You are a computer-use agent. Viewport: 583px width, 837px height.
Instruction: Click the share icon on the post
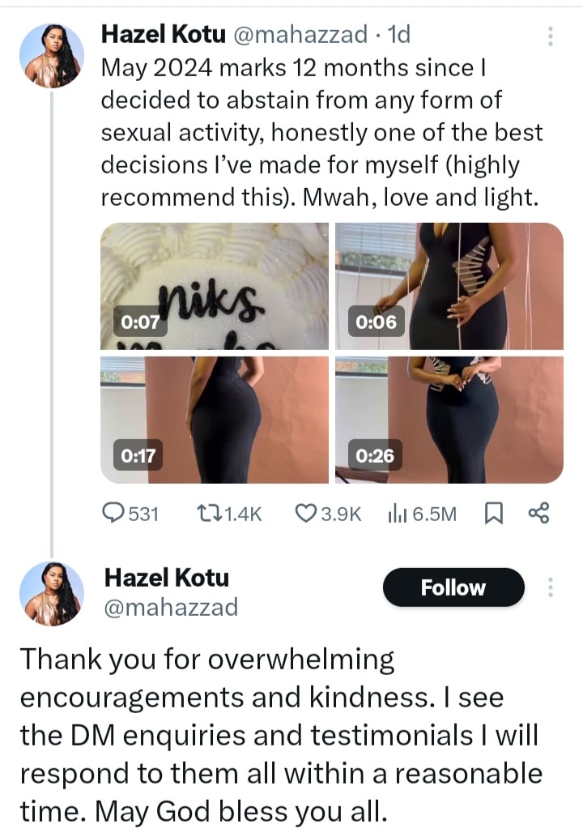pos(538,513)
